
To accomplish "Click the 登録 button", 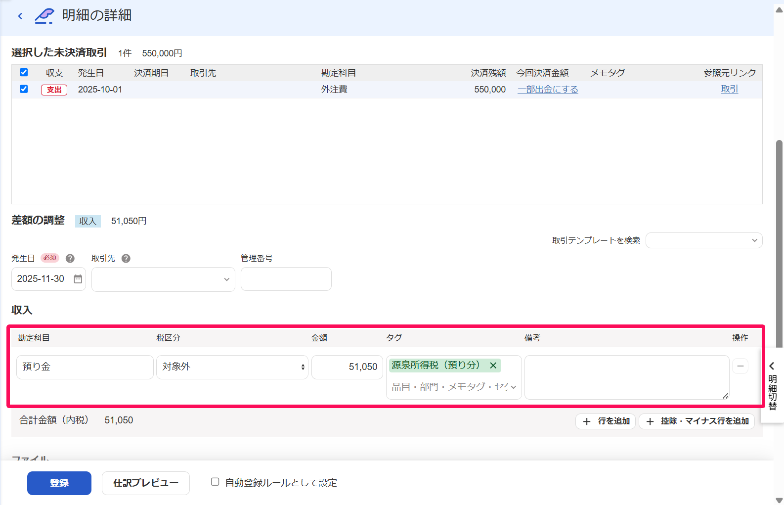I will pos(59,483).
